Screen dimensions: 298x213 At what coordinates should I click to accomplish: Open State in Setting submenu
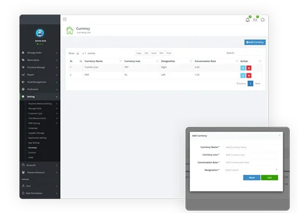pos(31,157)
